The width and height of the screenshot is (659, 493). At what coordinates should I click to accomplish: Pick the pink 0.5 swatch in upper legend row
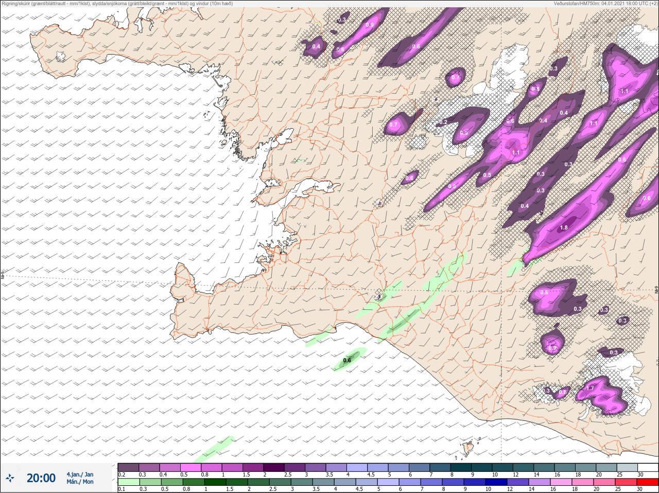point(190,467)
